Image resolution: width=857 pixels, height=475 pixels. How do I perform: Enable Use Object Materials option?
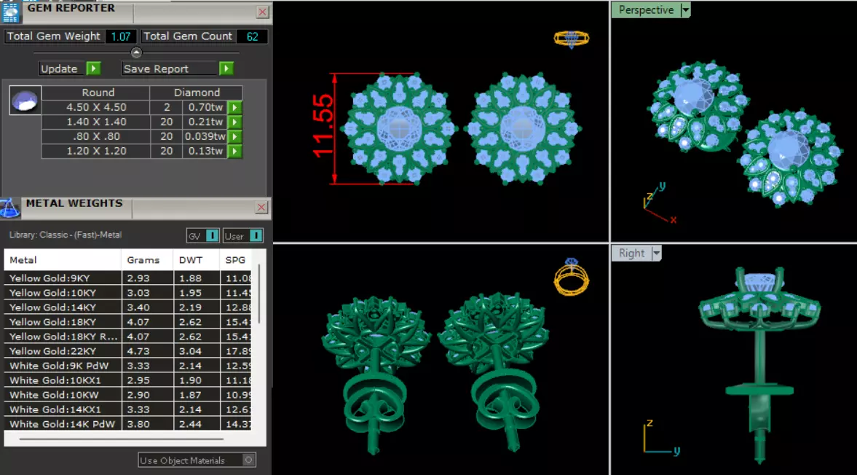click(249, 460)
